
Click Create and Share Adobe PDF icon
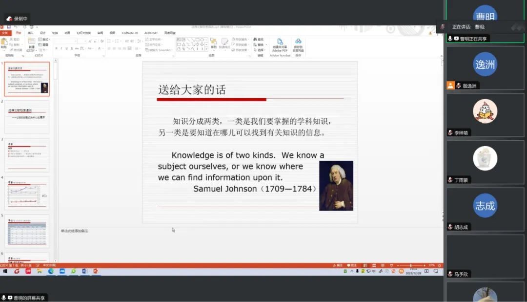pyautogui.click(x=280, y=43)
